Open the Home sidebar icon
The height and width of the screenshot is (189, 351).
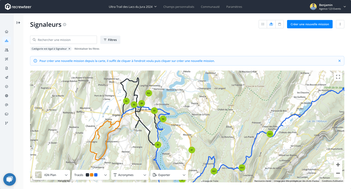point(7,32)
